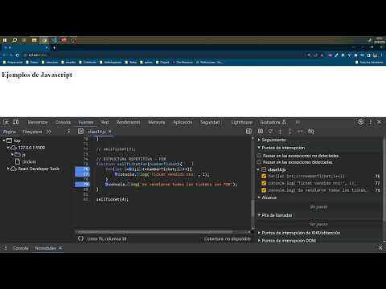Toggle the device toolbar icon

pyautogui.click(x=16, y=122)
